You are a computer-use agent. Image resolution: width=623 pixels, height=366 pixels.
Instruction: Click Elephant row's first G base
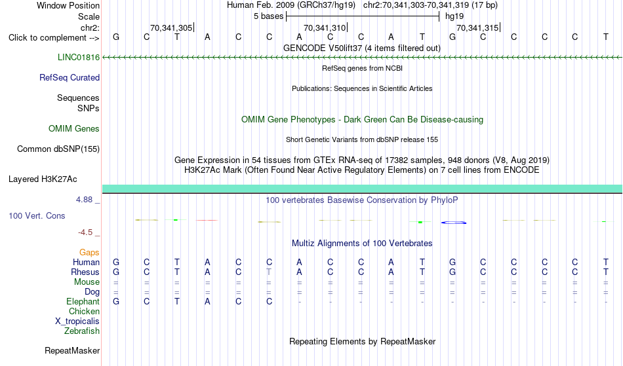[x=116, y=301]
